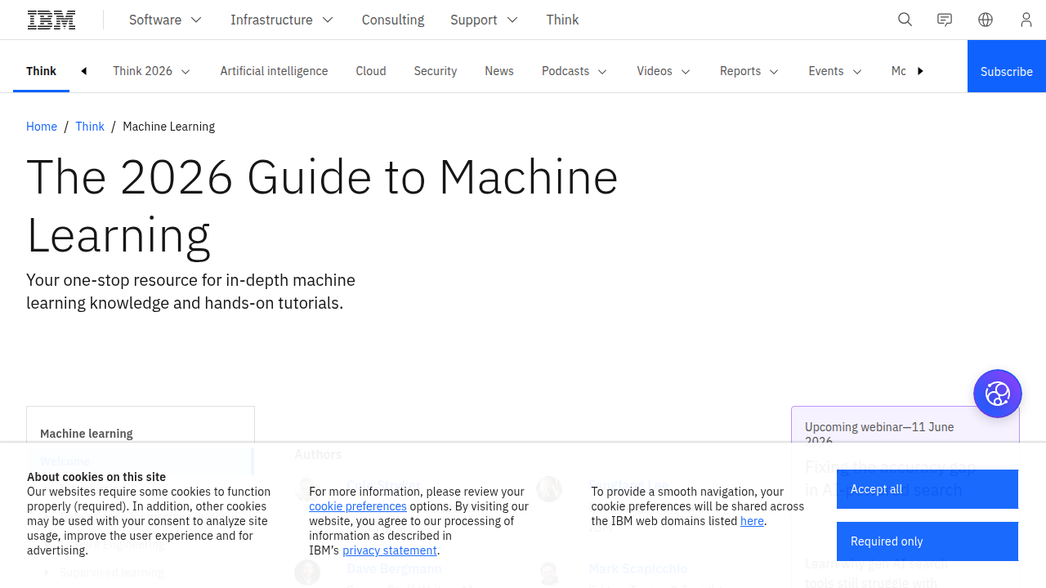
Task: Open the cookie preferences link
Action: coord(358,506)
